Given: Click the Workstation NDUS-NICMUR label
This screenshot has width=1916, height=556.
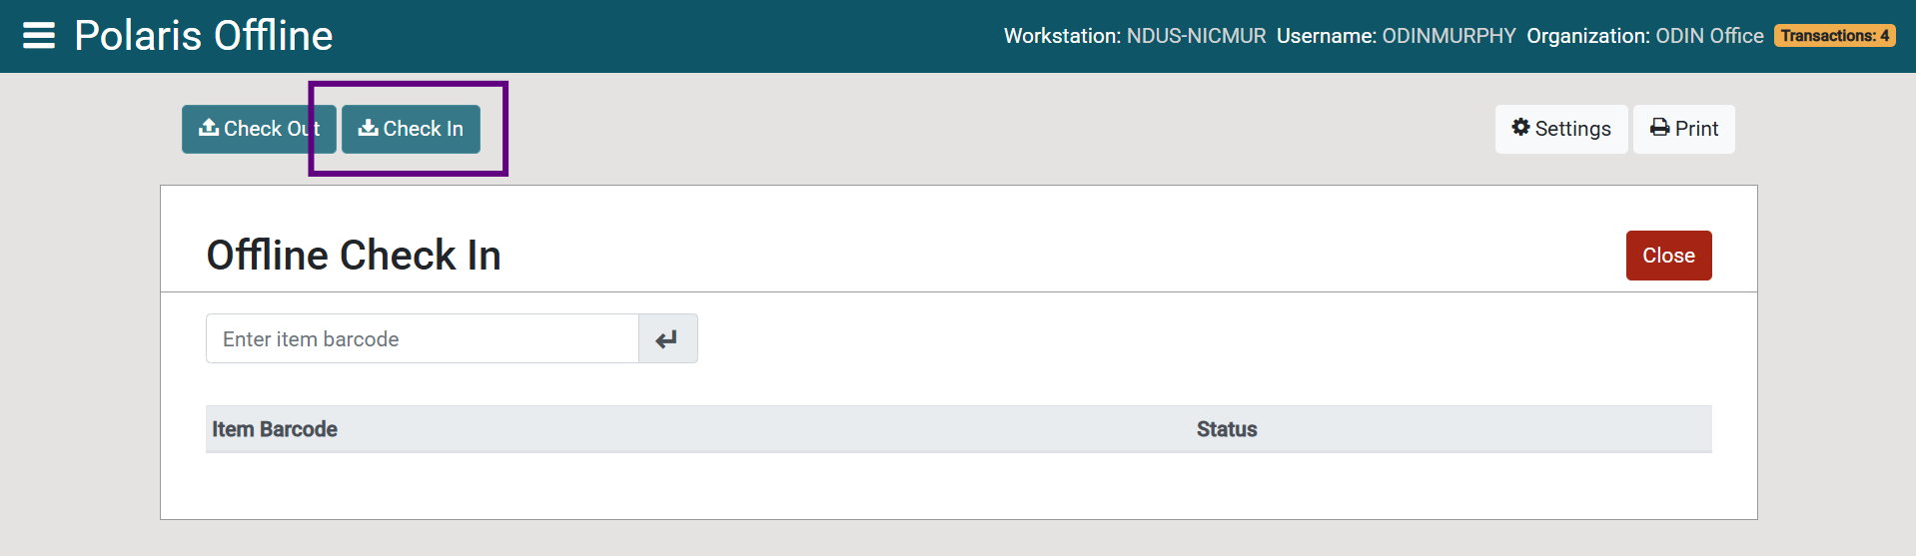Looking at the screenshot, I should click(1134, 36).
